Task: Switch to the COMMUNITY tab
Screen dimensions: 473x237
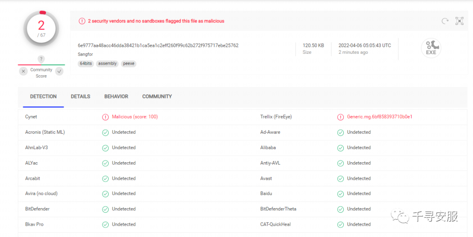Action: pos(157,96)
